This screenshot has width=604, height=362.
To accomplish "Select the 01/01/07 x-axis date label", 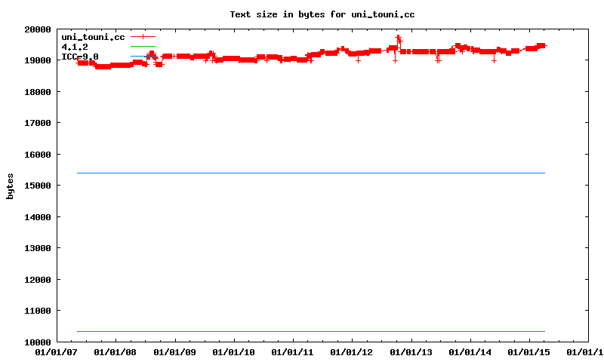I will tap(56, 352).
